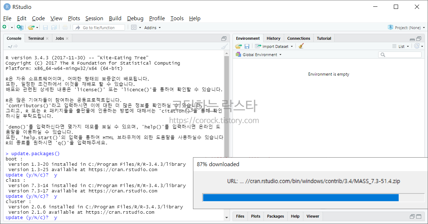Viewport: 428px width, 224px height.
Task: Select the Files tab
Action: click(x=240, y=216)
